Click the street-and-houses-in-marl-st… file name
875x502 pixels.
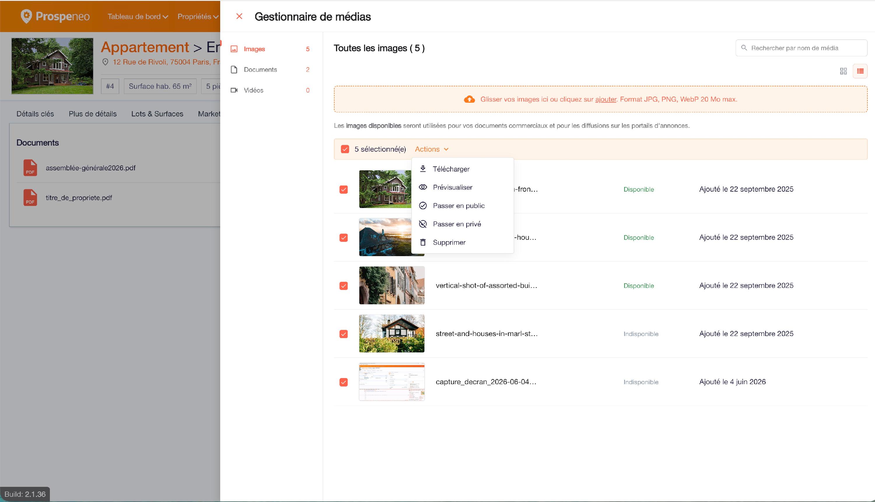click(x=487, y=334)
